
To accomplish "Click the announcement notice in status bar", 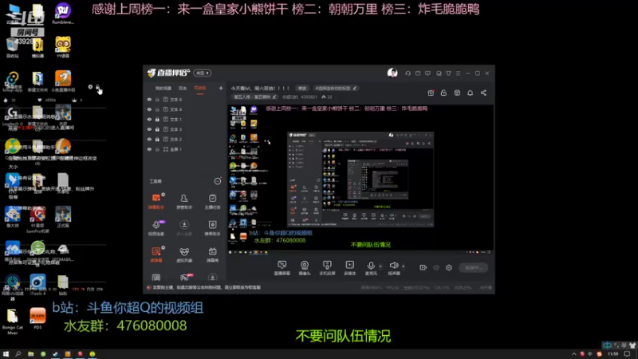I will [x=206, y=287].
